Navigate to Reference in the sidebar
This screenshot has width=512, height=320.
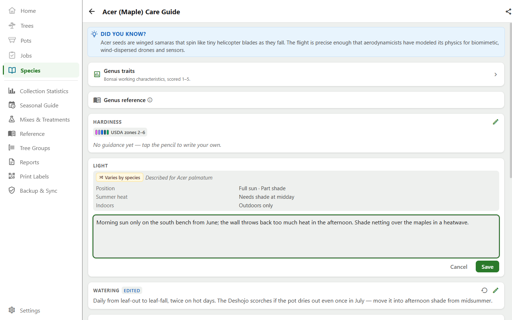(x=41, y=134)
